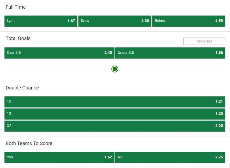
Task: Select Double Chance X2 at 2.20
Action: pos(115,126)
